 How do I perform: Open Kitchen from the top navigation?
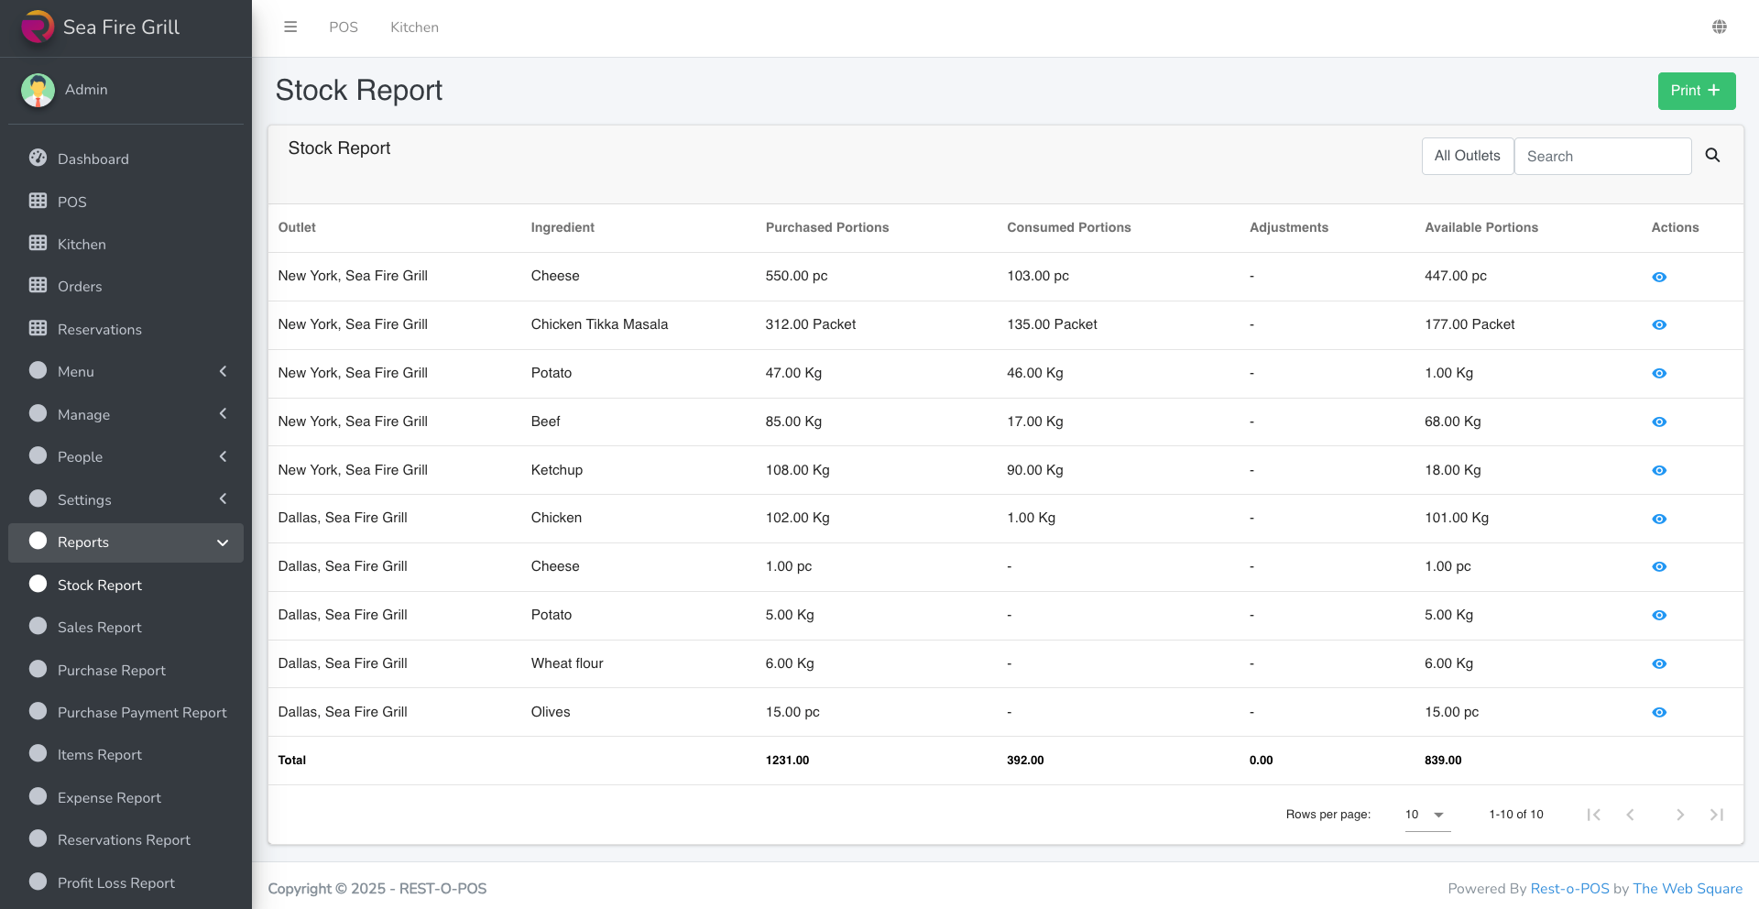point(414,27)
